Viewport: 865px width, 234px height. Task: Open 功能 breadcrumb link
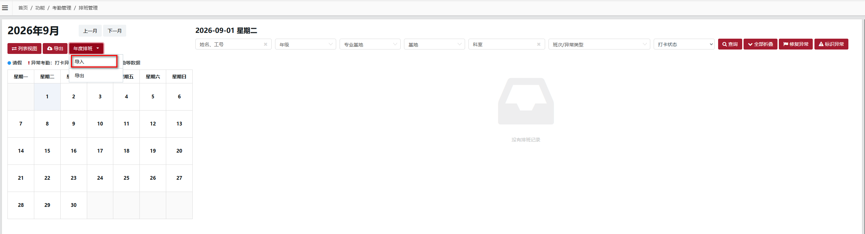40,8
